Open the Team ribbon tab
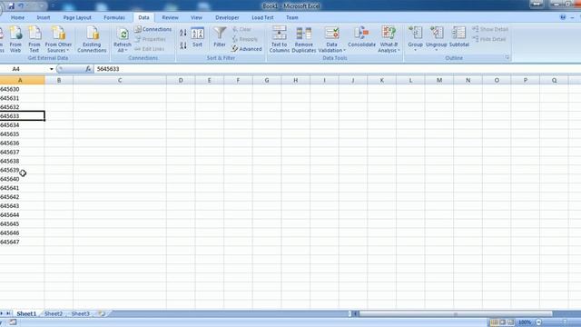 pyautogui.click(x=292, y=17)
